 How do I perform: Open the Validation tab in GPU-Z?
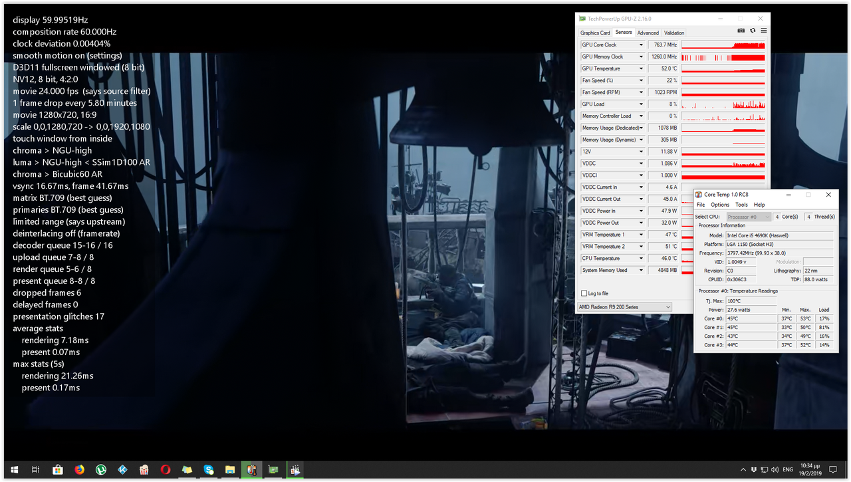[674, 33]
